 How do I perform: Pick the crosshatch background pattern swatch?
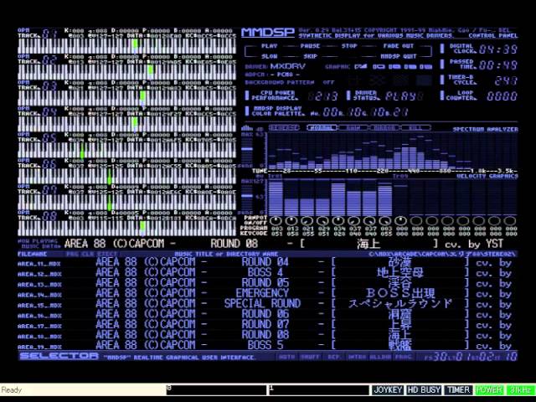pyautogui.click(x=377, y=80)
